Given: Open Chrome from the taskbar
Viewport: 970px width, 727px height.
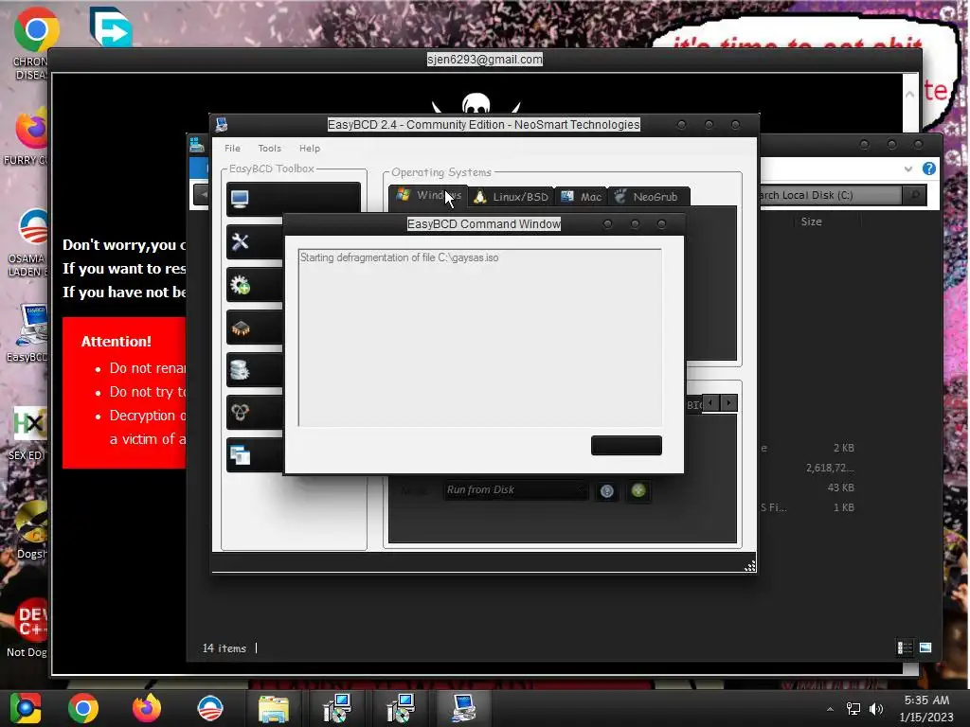Looking at the screenshot, I should point(83,708).
